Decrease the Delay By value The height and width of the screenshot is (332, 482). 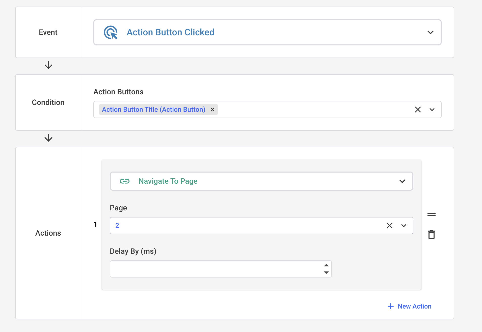326,272
